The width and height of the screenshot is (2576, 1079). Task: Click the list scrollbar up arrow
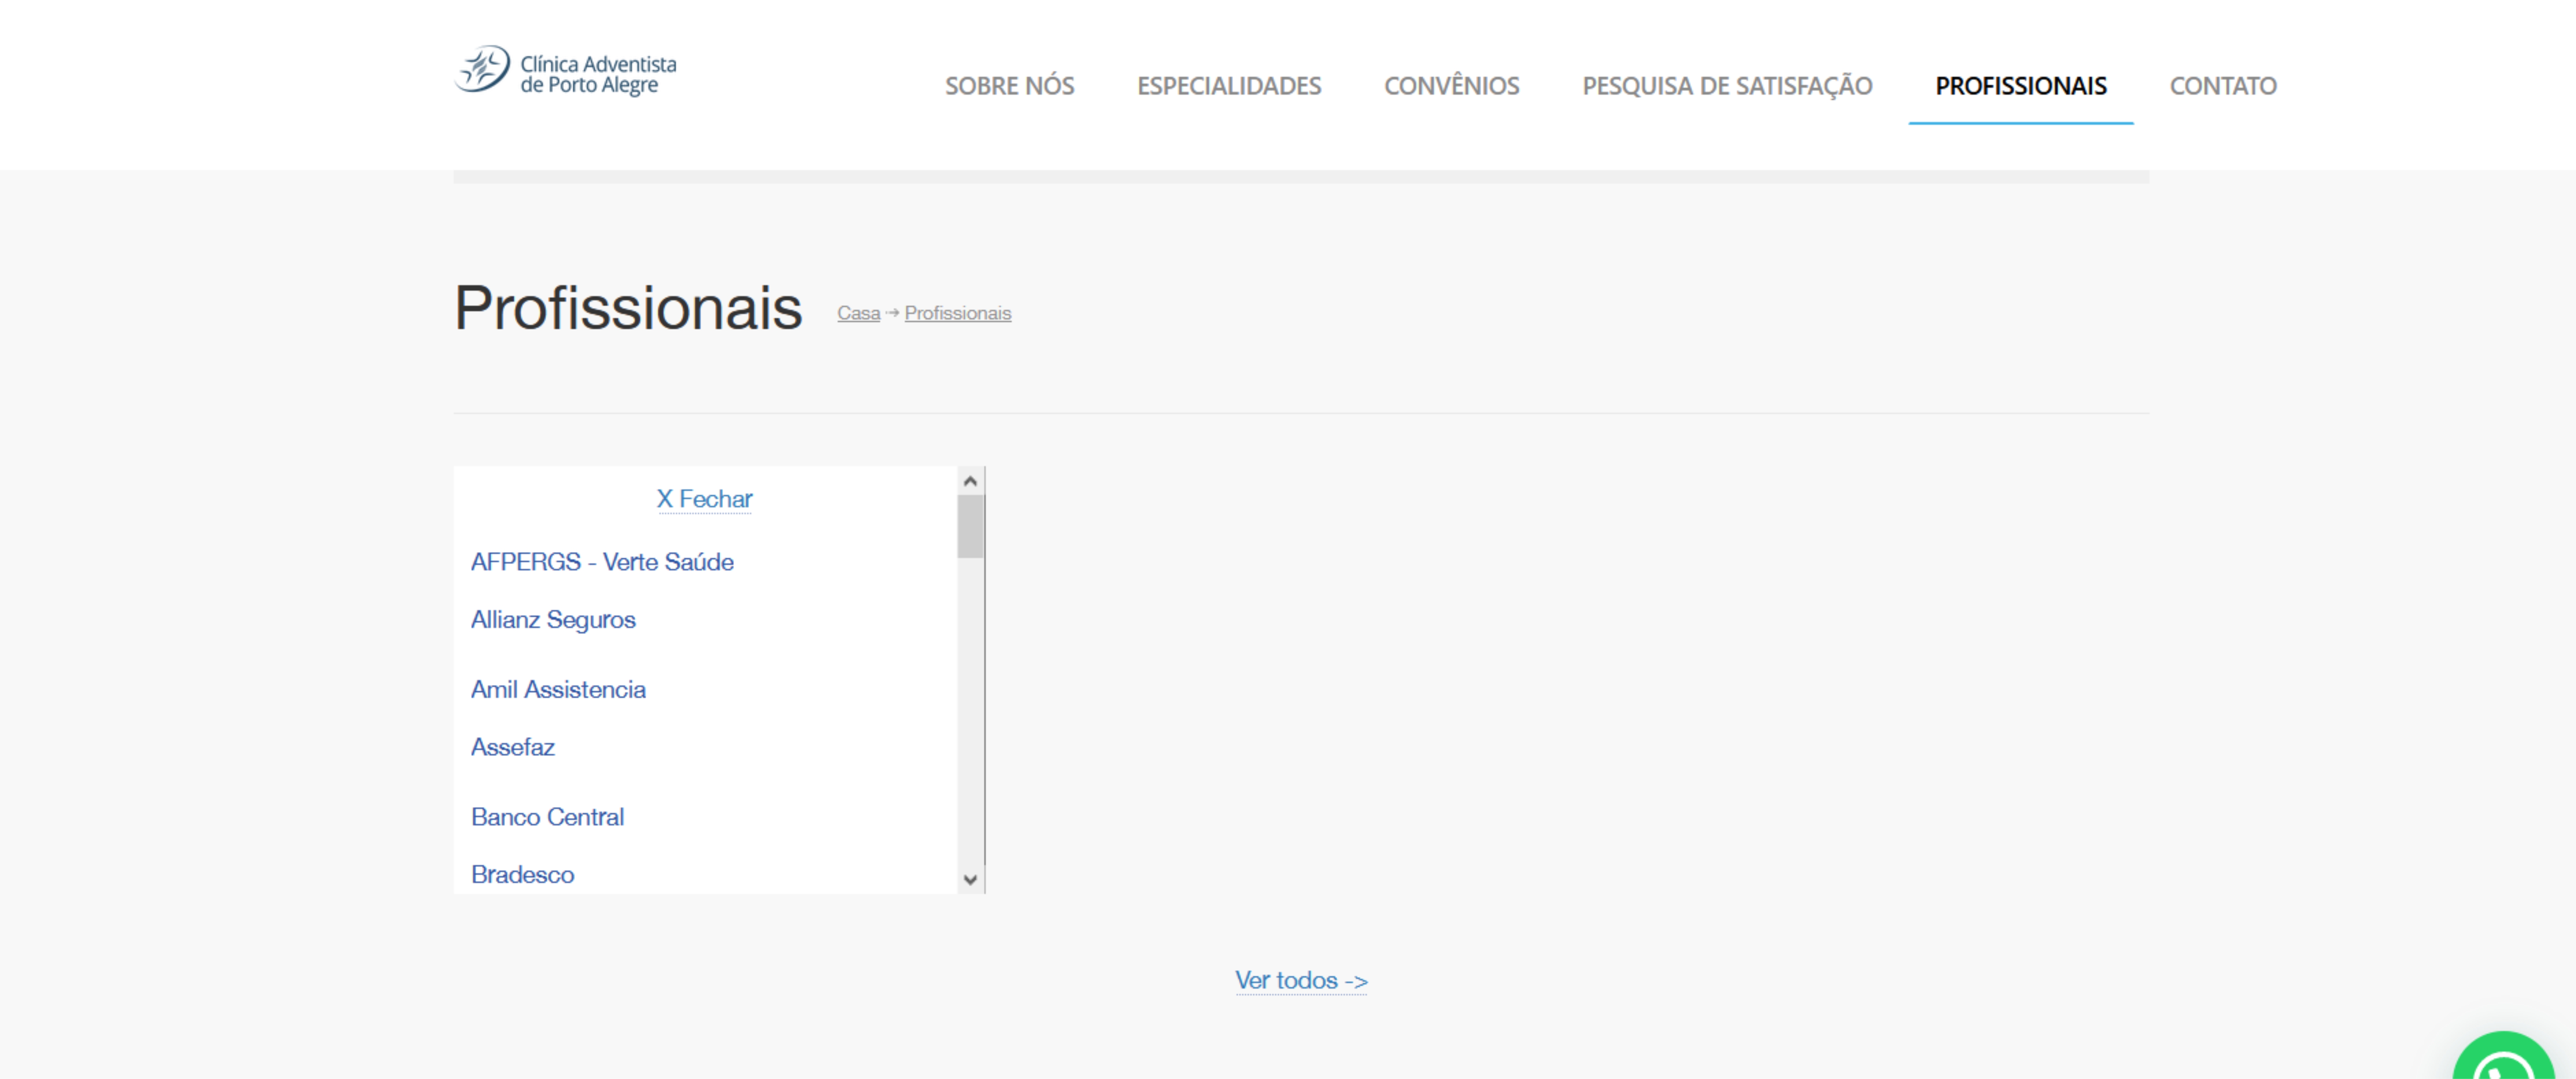(x=970, y=481)
